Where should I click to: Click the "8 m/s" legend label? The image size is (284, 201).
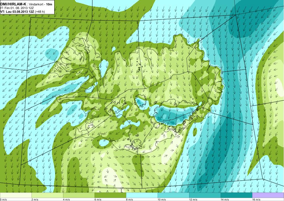point(129,200)
